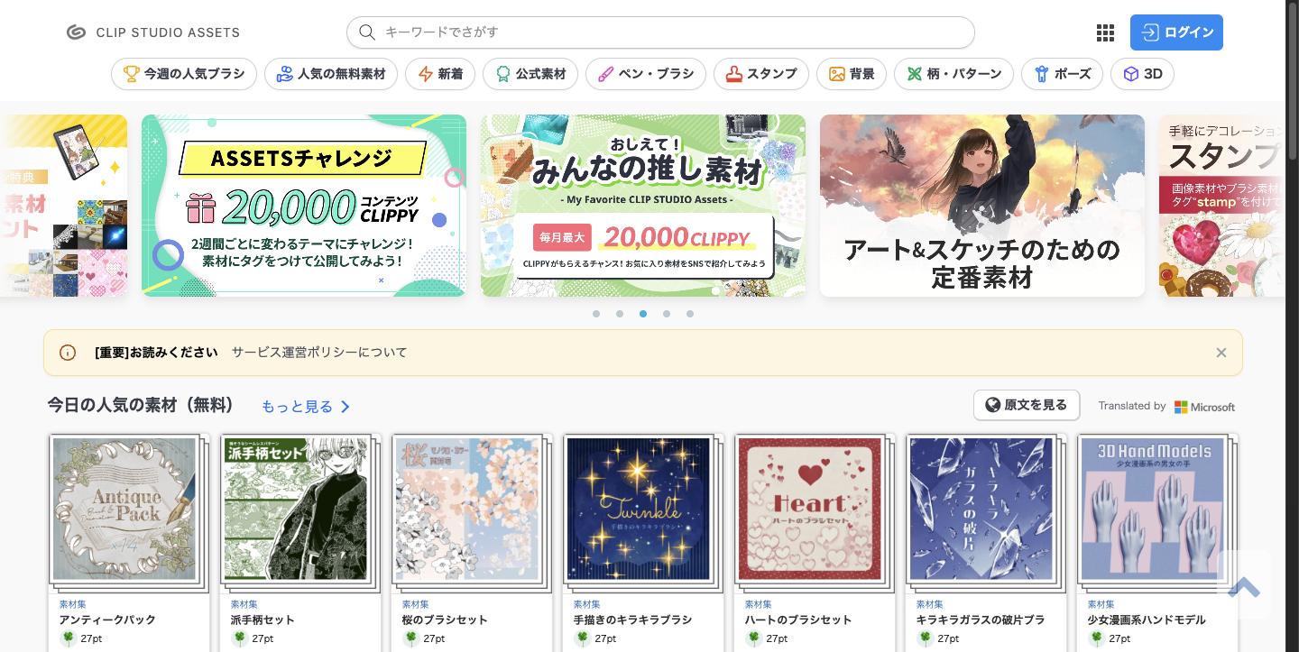Screen dimensions: 1299x652
Task: Open 人気の無料素材 category
Action: [x=331, y=74]
